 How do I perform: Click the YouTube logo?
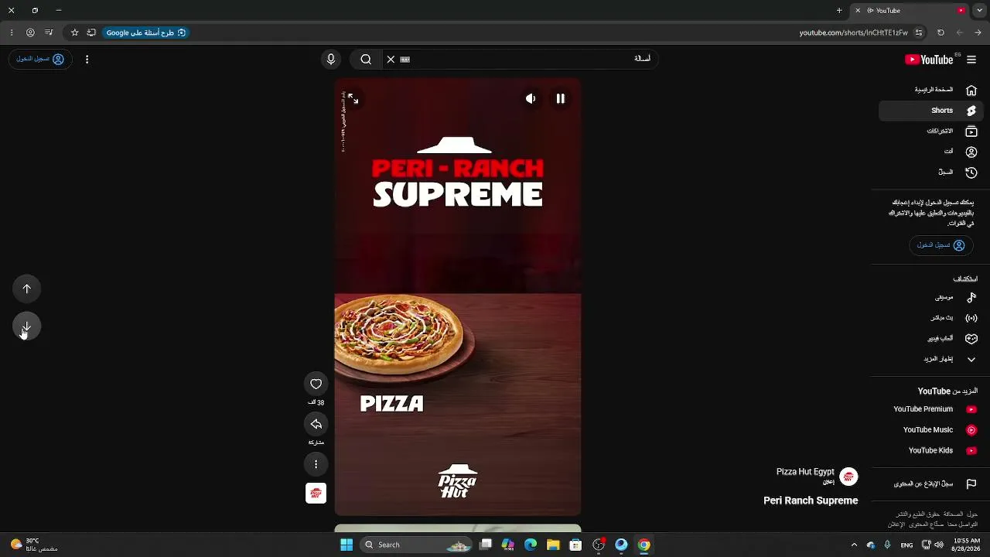tap(930, 60)
